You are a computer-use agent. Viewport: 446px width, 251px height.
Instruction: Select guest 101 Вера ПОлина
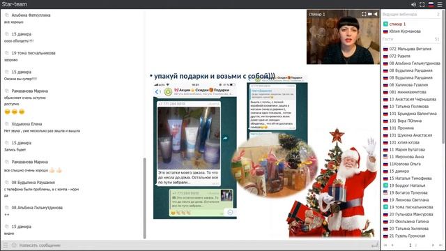[406, 121]
